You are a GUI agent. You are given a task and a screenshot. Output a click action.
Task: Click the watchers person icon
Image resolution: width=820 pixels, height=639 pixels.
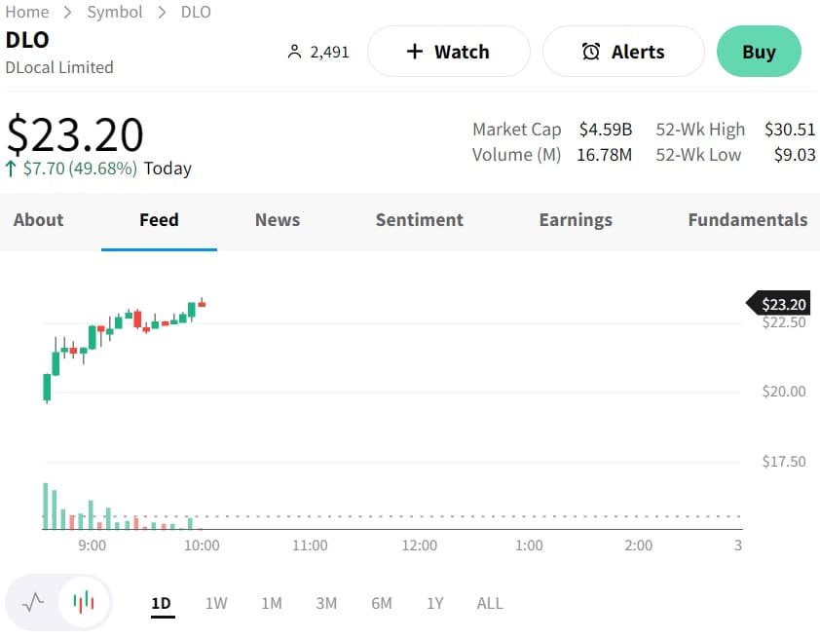[294, 52]
